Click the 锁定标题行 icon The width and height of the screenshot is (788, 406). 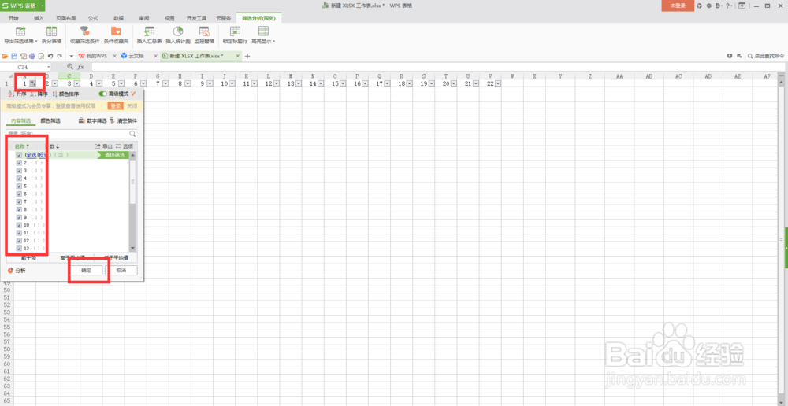[235, 31]
